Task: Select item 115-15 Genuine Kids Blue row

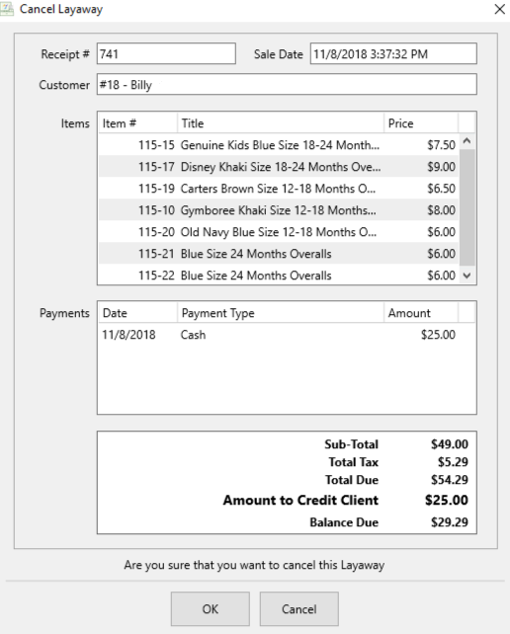Action: [279, 145]
